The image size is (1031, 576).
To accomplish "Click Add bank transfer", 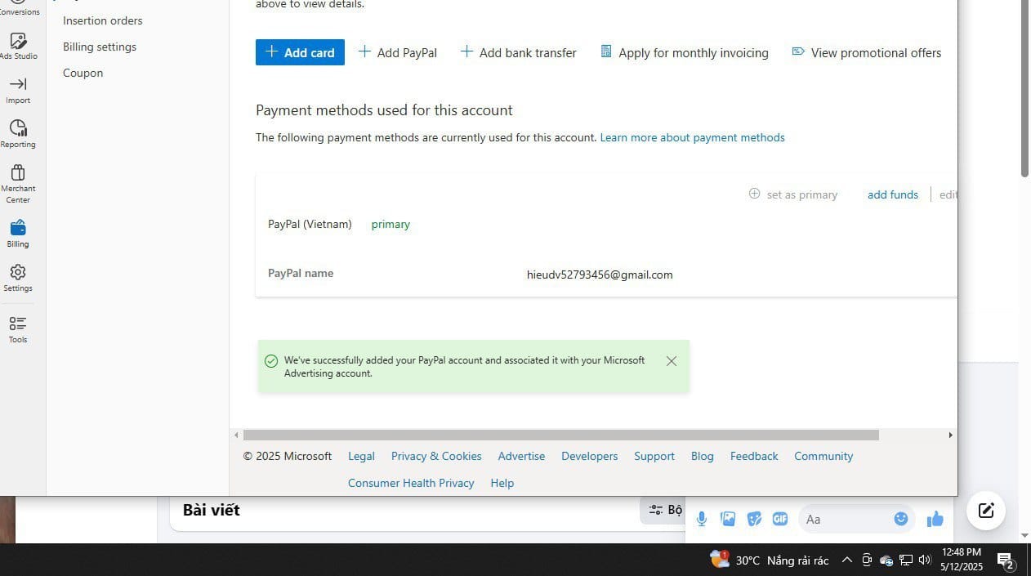I will (519, 52).
